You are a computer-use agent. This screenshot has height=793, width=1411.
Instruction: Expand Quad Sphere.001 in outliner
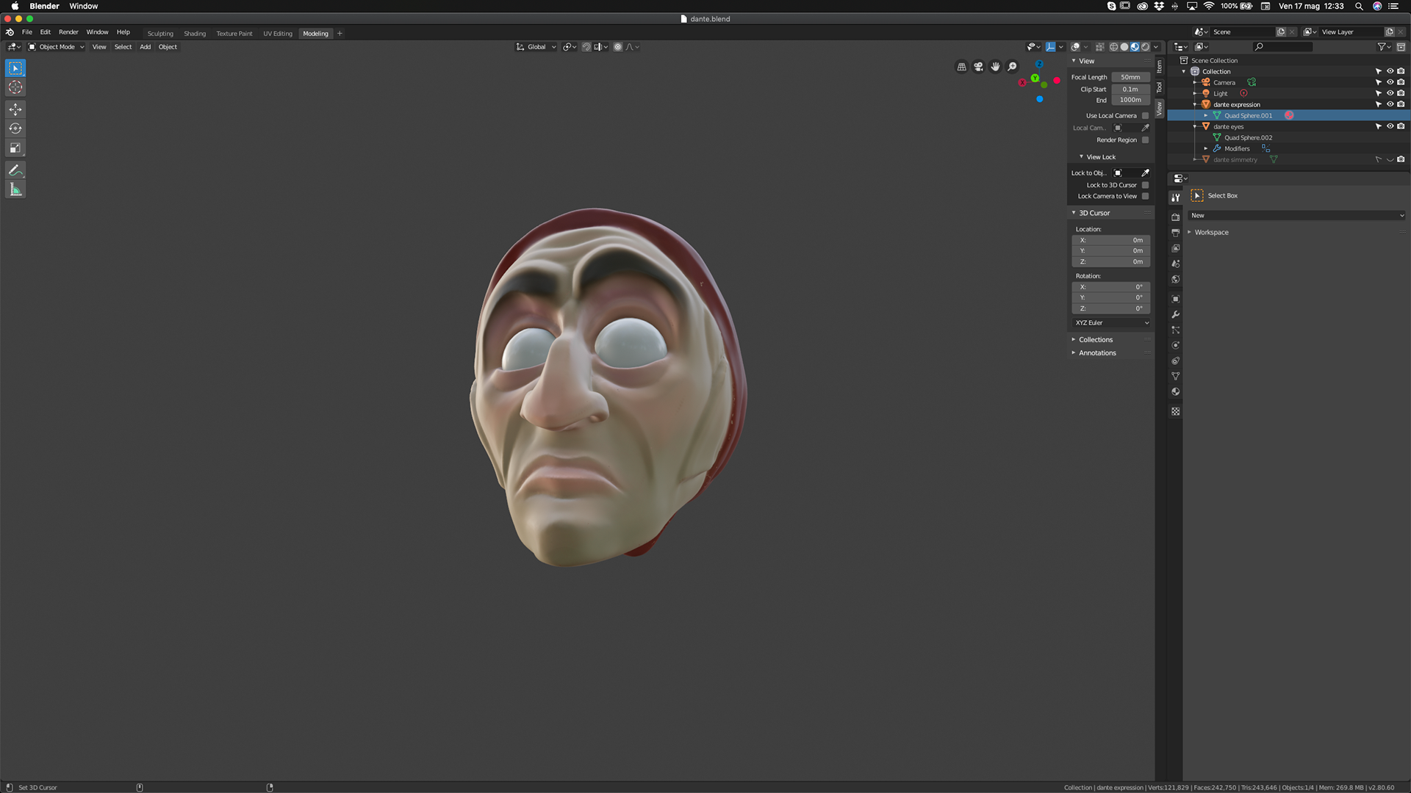[x=1206, y=115]
